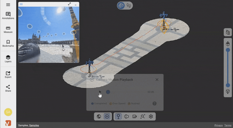Click the Share icon in sidebar
This screenshot has height=128, width=233.
8,88
